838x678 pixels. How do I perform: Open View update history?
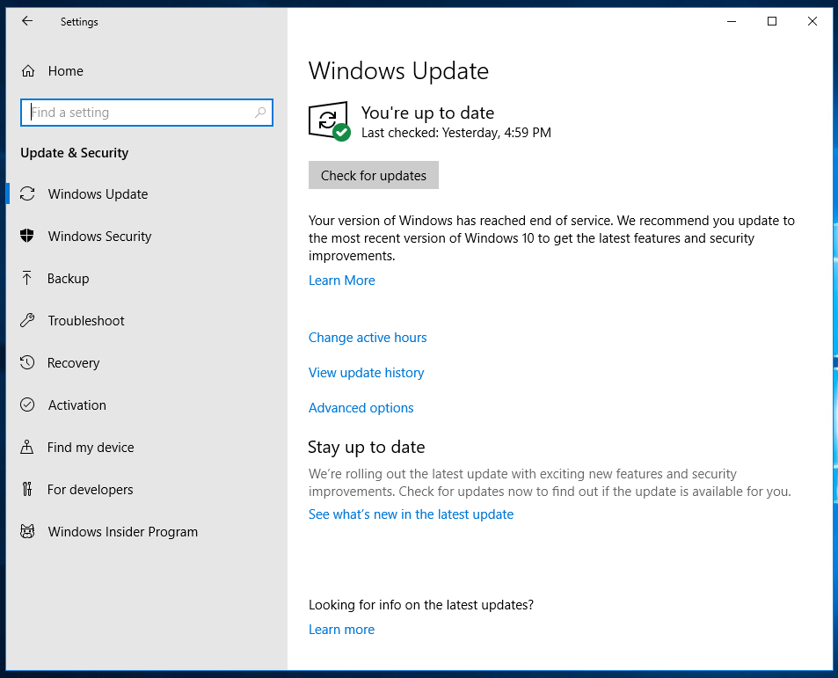(366, 372)
